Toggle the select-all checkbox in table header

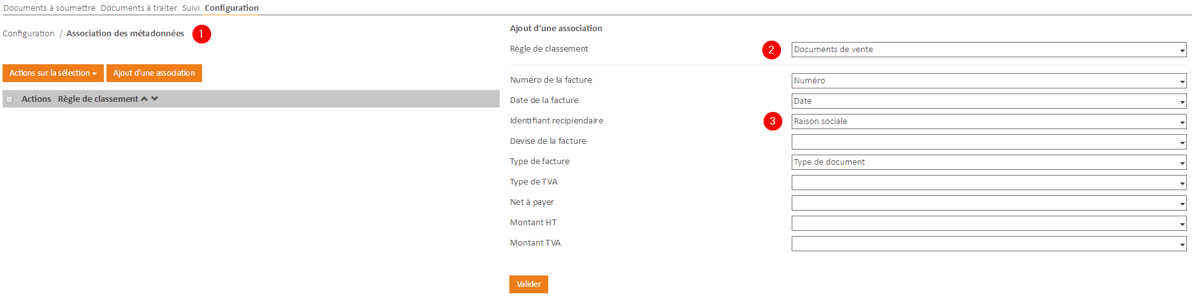9,99
